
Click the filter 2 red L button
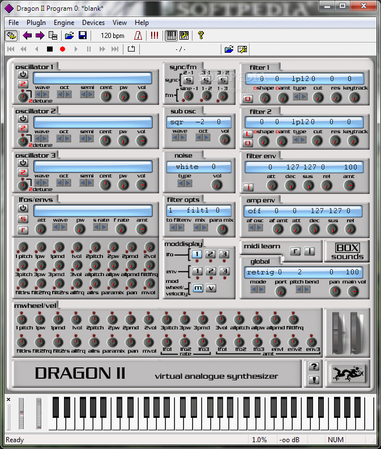point(248,134)
